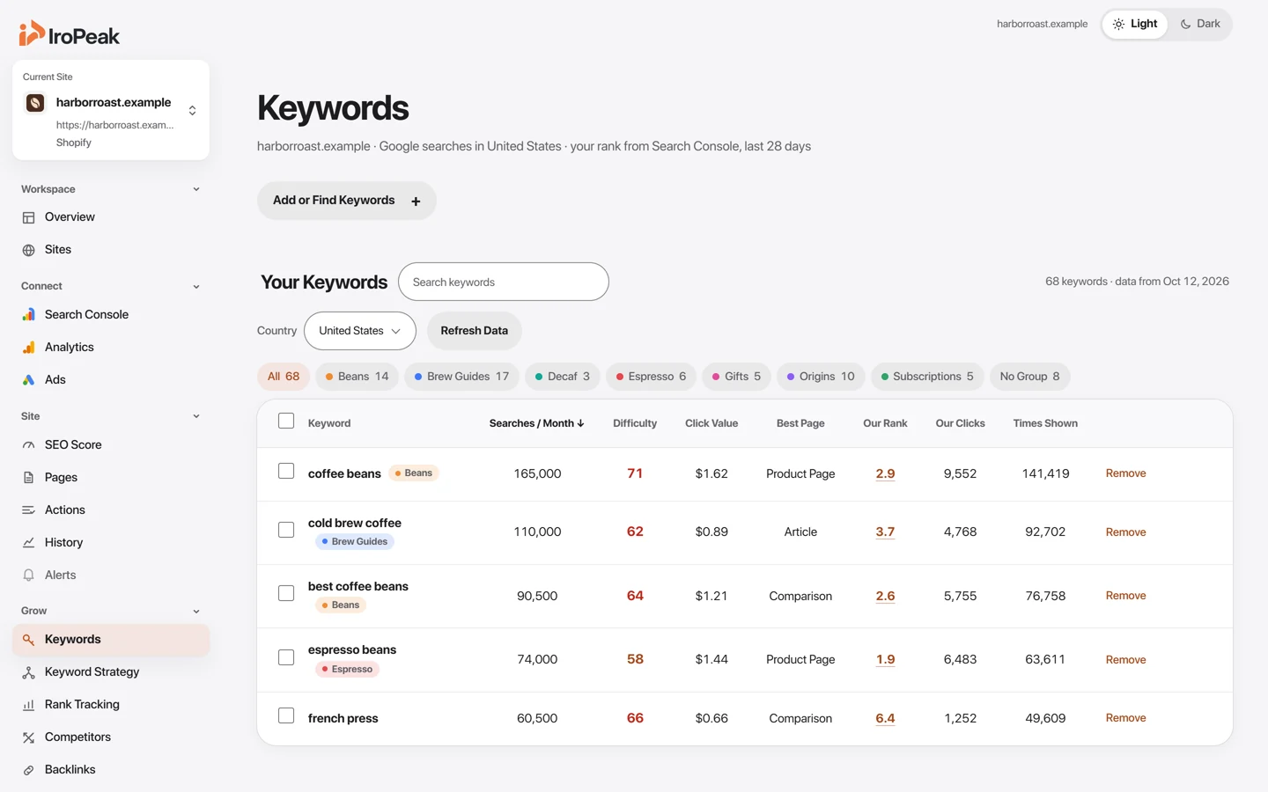Click the Analytics icon in the sidebar
This screenshot has height=792, width=1268.
click(x=28, y=348)
